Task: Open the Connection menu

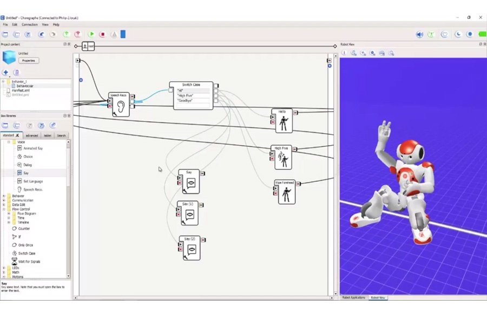Action: (29, 24)
